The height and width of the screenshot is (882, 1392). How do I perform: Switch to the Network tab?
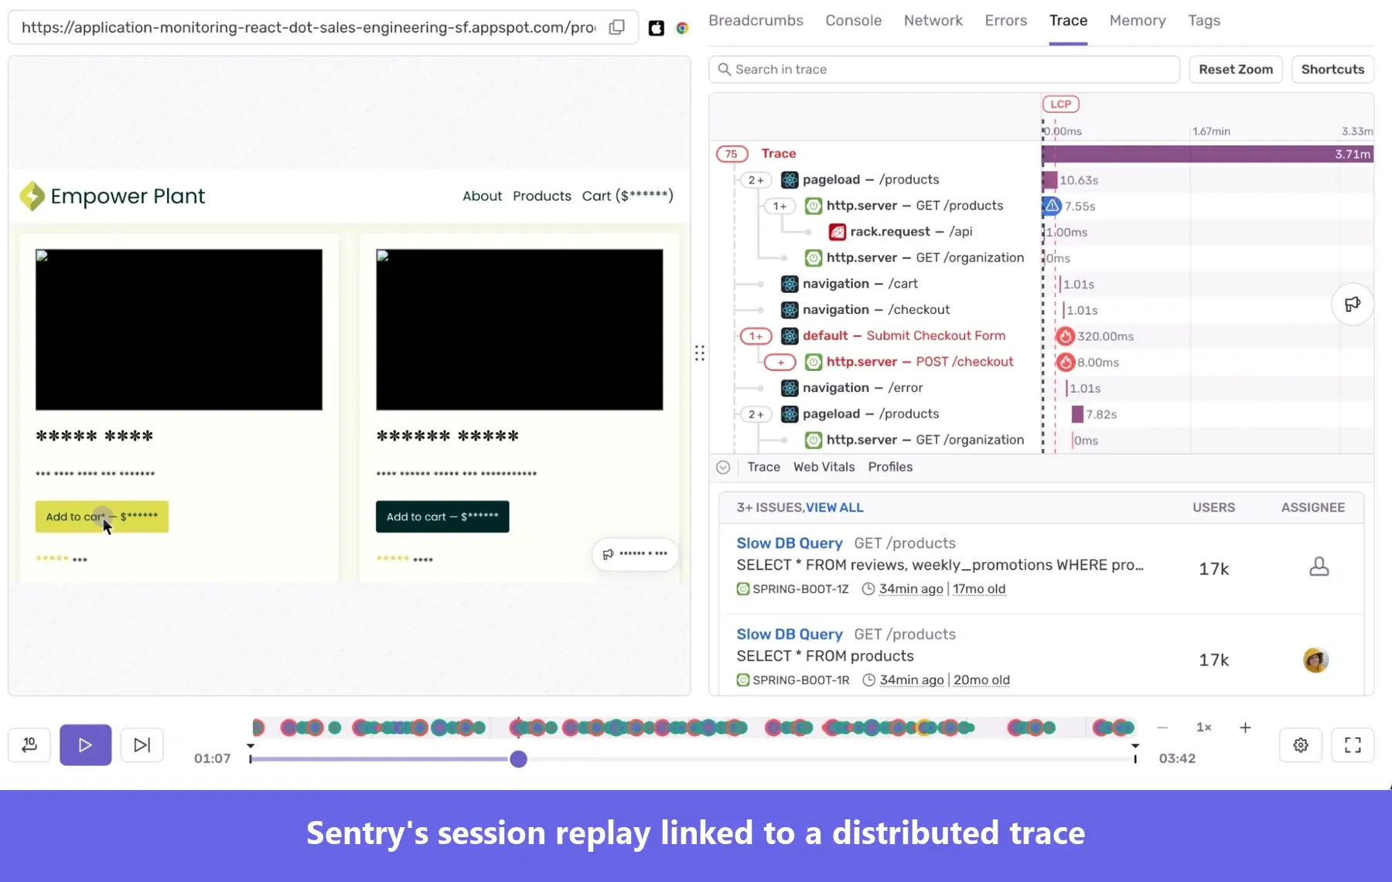click(x=933, y=21)
